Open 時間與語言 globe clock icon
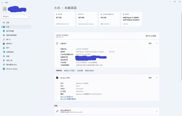 click(x=4, y=52)
